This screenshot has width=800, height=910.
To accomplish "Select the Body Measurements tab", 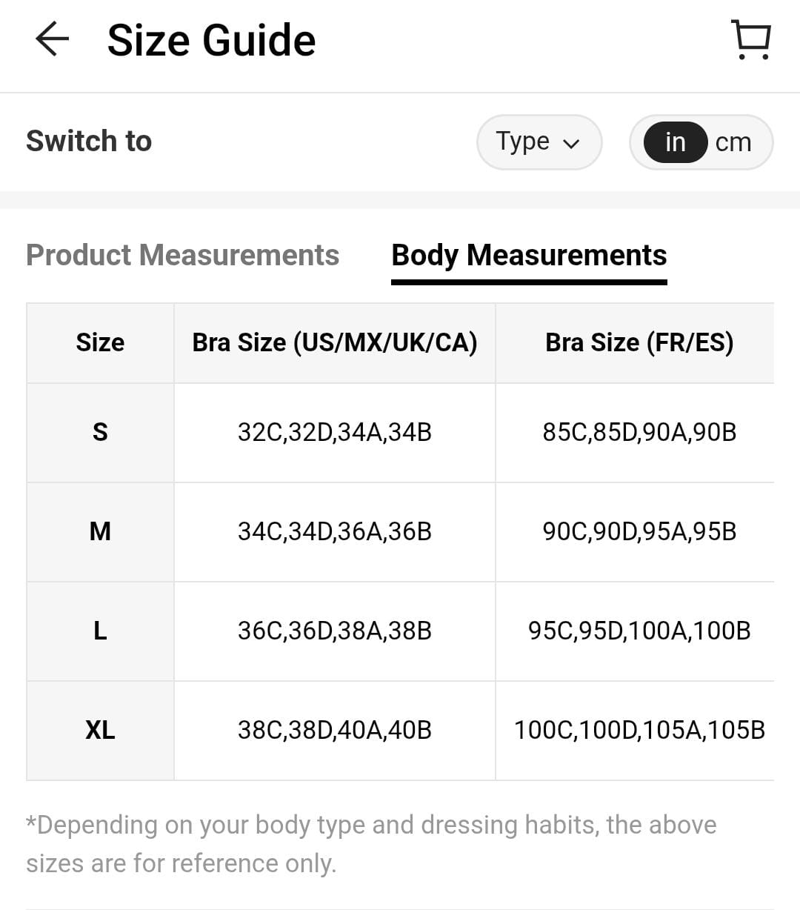I will coord(529,255).
